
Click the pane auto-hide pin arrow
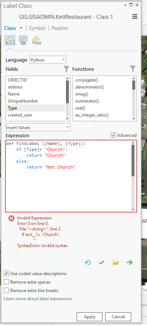(x=125, y=5)
